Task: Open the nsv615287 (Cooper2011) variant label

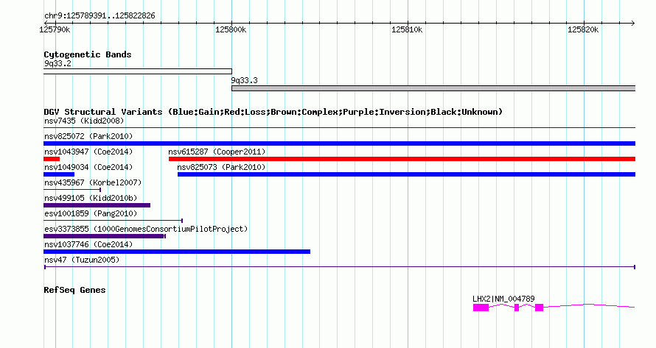Action: click(217, 152)
